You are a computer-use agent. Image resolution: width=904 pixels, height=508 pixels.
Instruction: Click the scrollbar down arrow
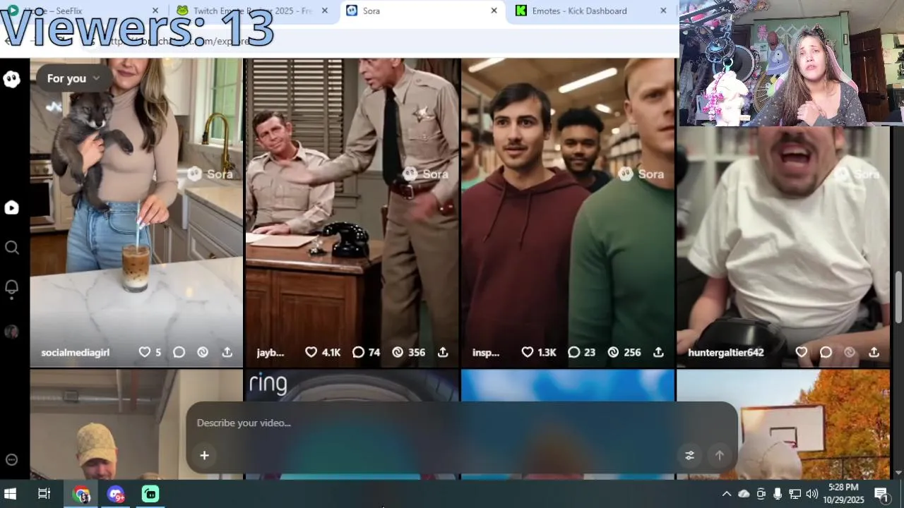click(898, 473)
